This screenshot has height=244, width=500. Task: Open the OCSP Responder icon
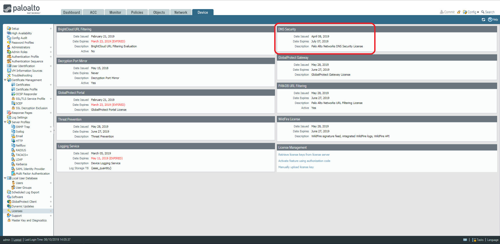coord(13,94)
